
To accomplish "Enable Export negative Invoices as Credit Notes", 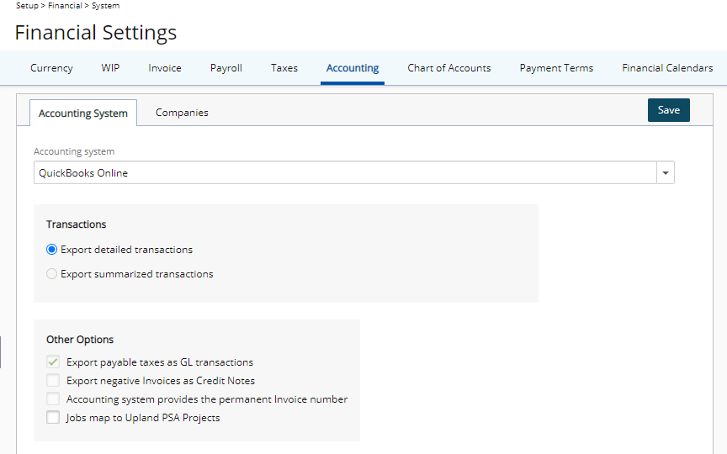I will 53,380.
